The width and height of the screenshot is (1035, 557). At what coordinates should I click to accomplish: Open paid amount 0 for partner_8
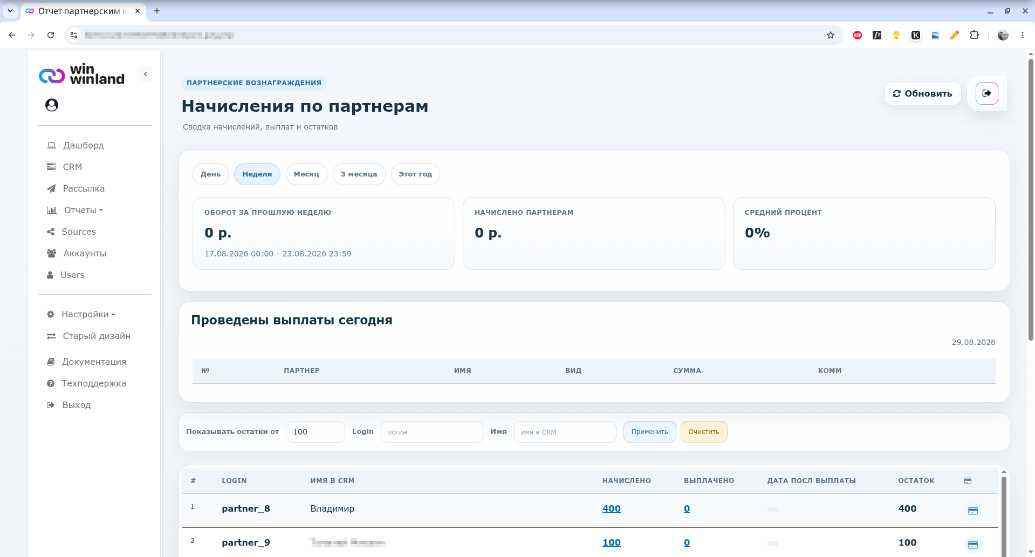[687, 508]
